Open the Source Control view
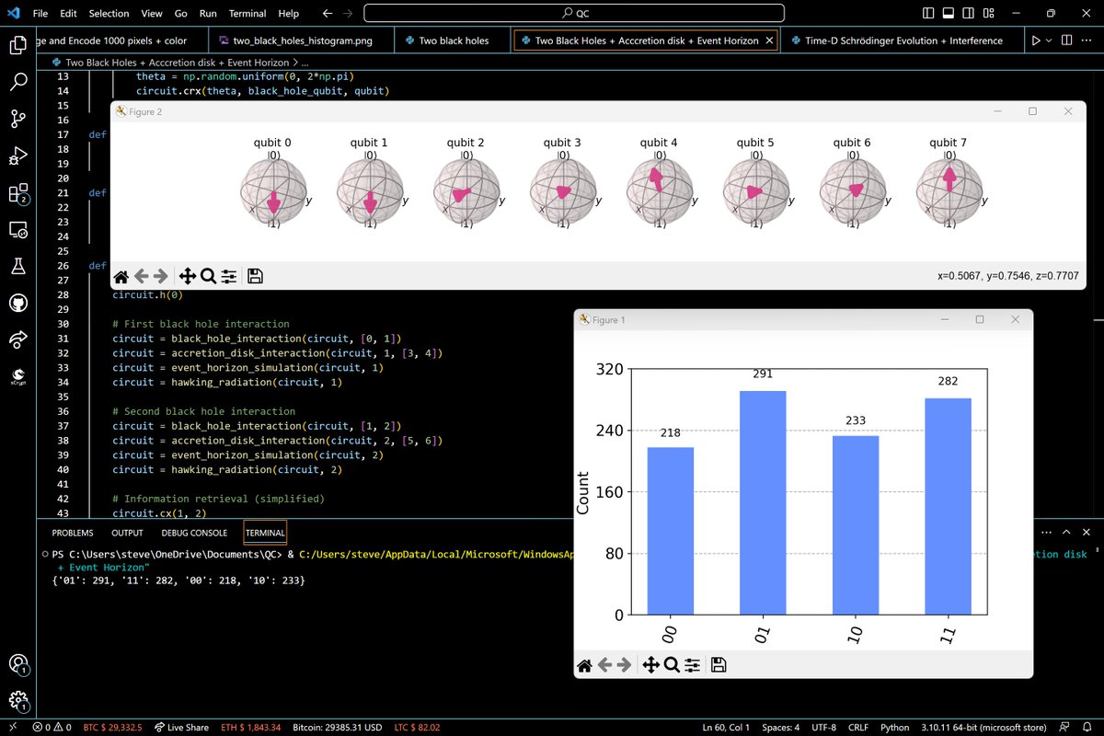This screenshot has height=736, width=1104. [x=18, y=118]
